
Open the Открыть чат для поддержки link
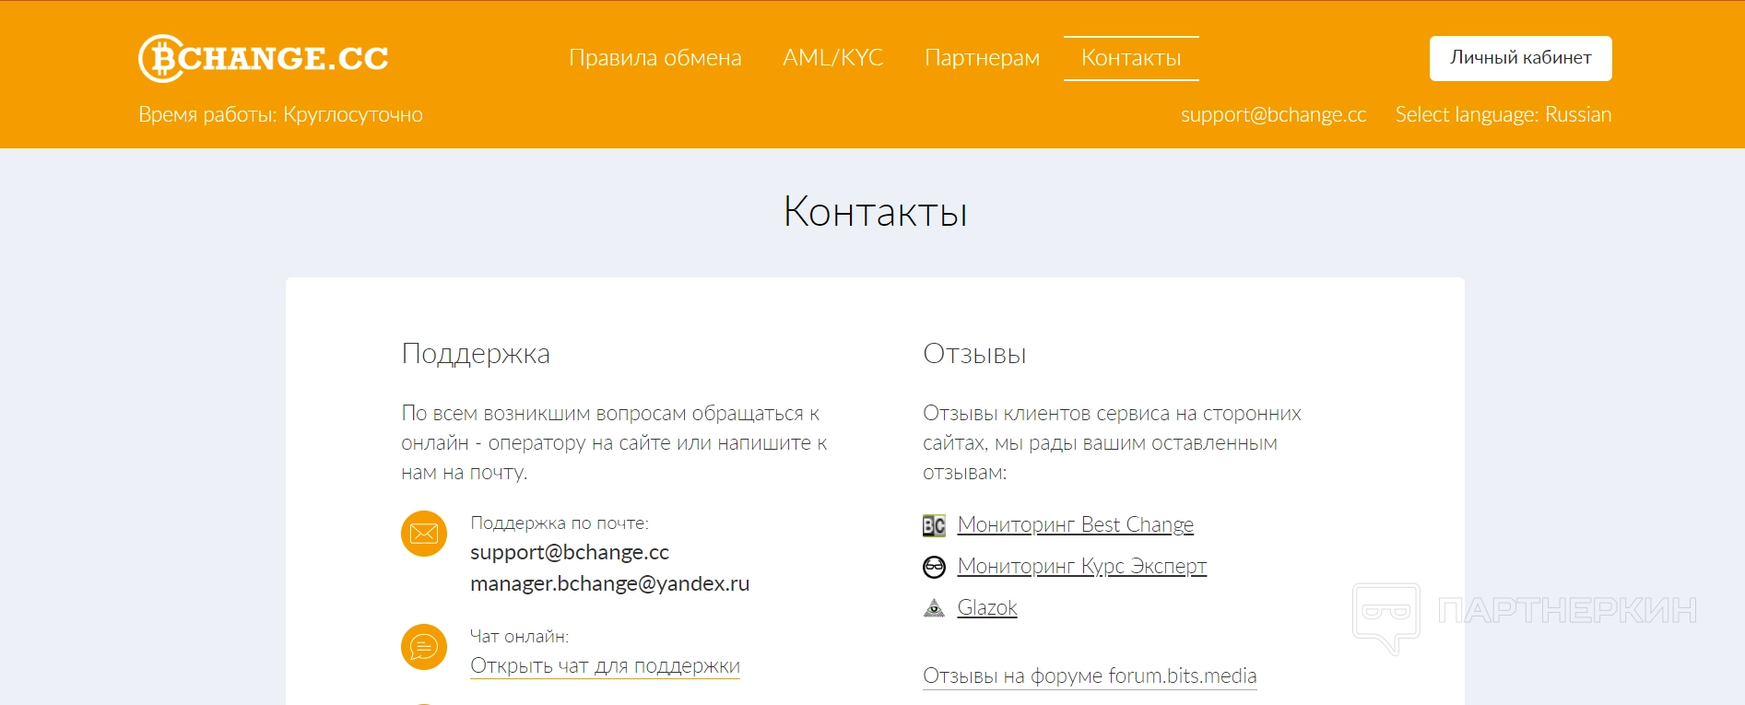point(605,665)
